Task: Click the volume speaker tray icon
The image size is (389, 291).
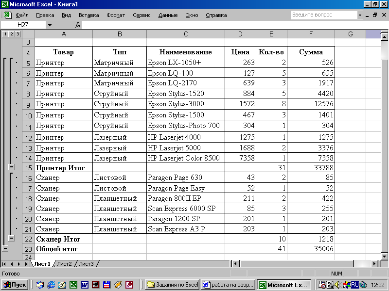Action: pyautogui.click(x=337, y=285)
